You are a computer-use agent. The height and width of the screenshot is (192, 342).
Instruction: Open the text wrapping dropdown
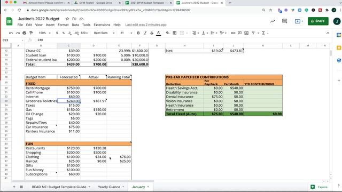214,33
